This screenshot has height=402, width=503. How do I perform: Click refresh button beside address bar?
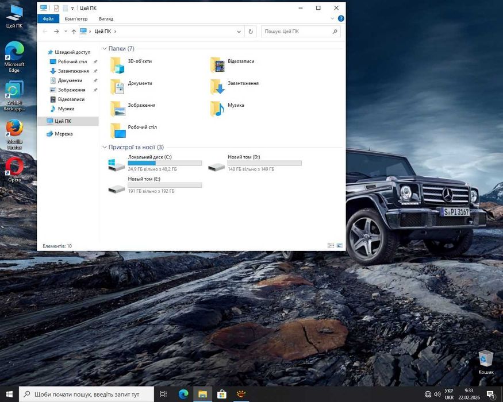[251, 32]
